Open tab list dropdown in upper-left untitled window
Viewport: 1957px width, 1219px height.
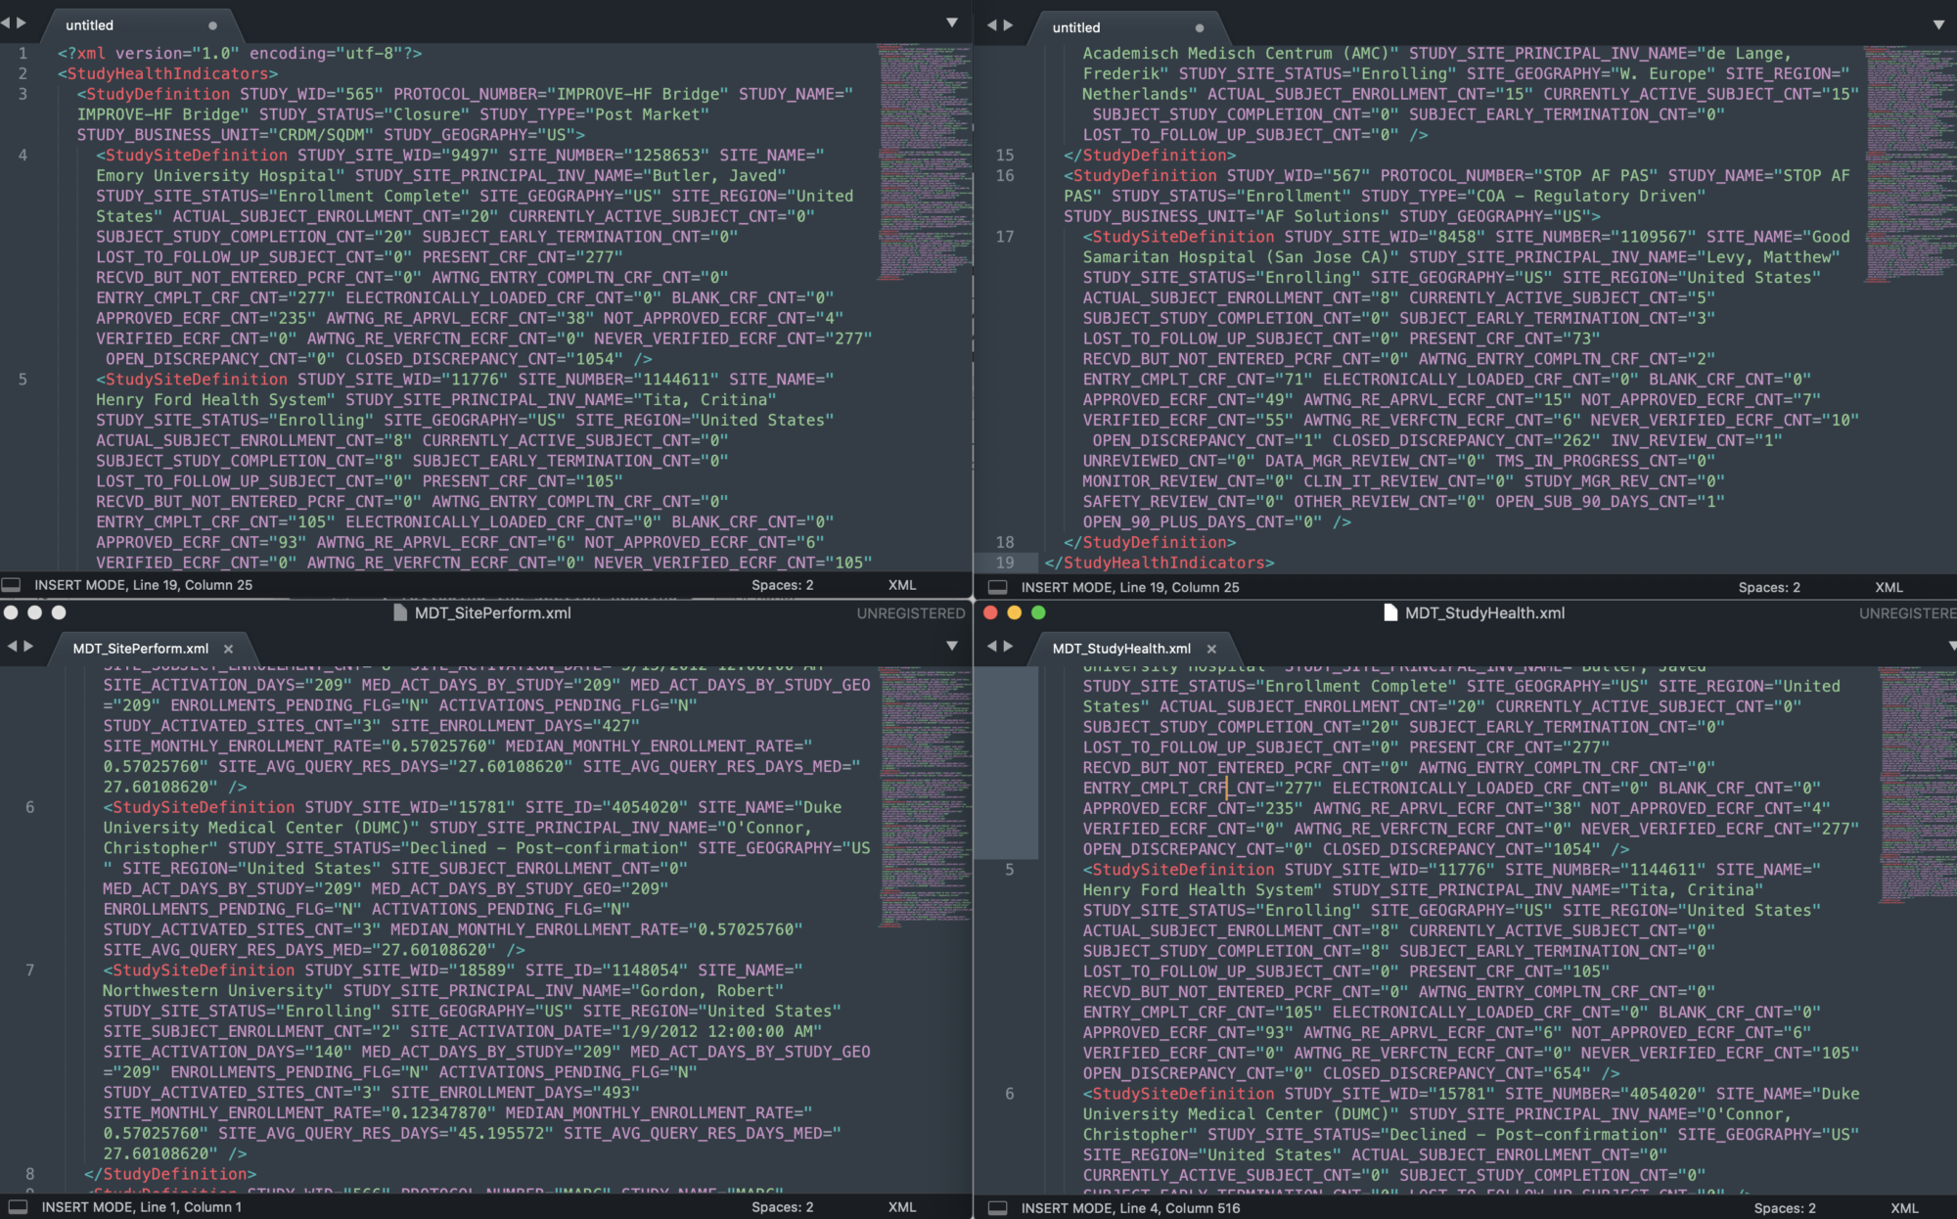point(952,23)
